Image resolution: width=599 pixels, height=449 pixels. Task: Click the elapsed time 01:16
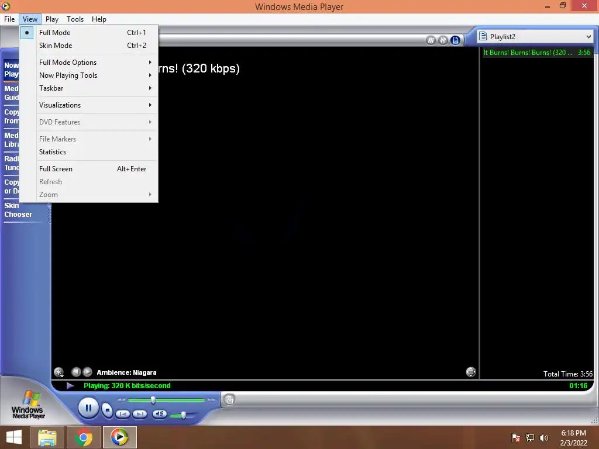click(x=579, y=386)
